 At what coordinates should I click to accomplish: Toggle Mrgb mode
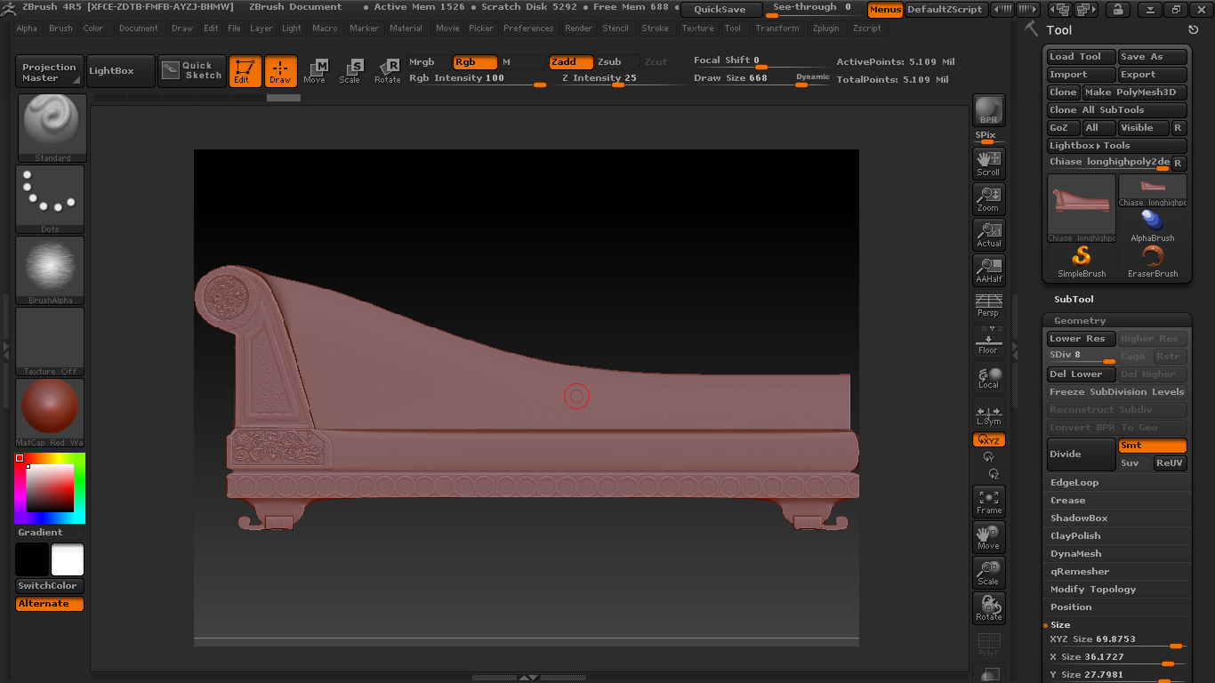pos(429,62)
